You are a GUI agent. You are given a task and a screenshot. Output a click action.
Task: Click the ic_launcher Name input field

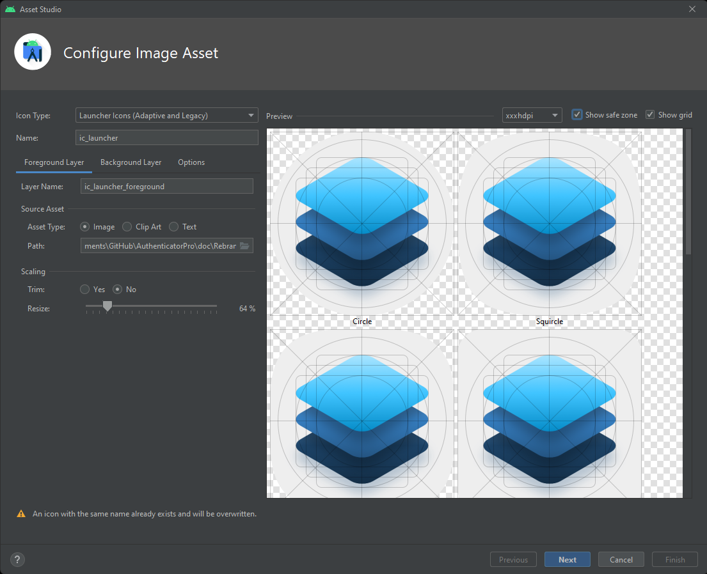click(166, 137)
